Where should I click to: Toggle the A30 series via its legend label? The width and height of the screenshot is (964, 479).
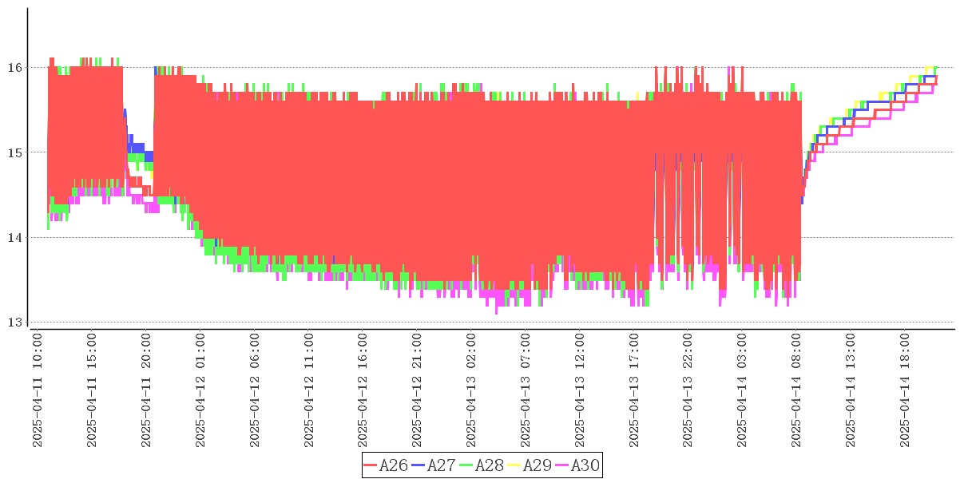[585, 465]
